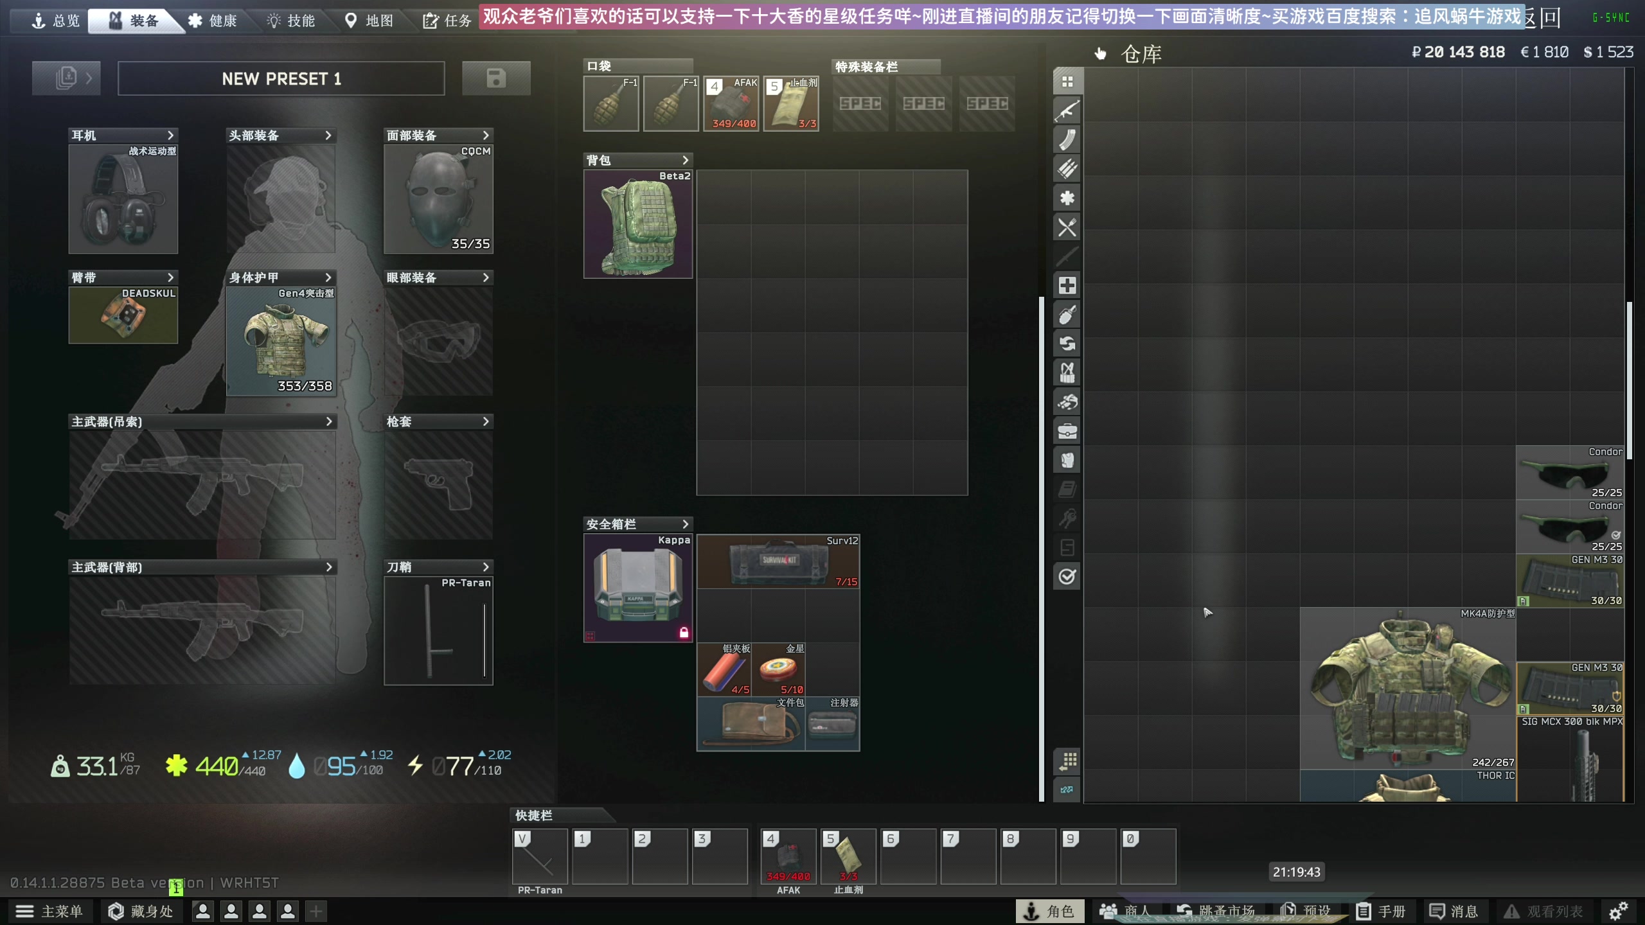Open 跳蚤市场 flea market button
Viewport: 1645px width, 925px height.
(x=1216, y=911)
